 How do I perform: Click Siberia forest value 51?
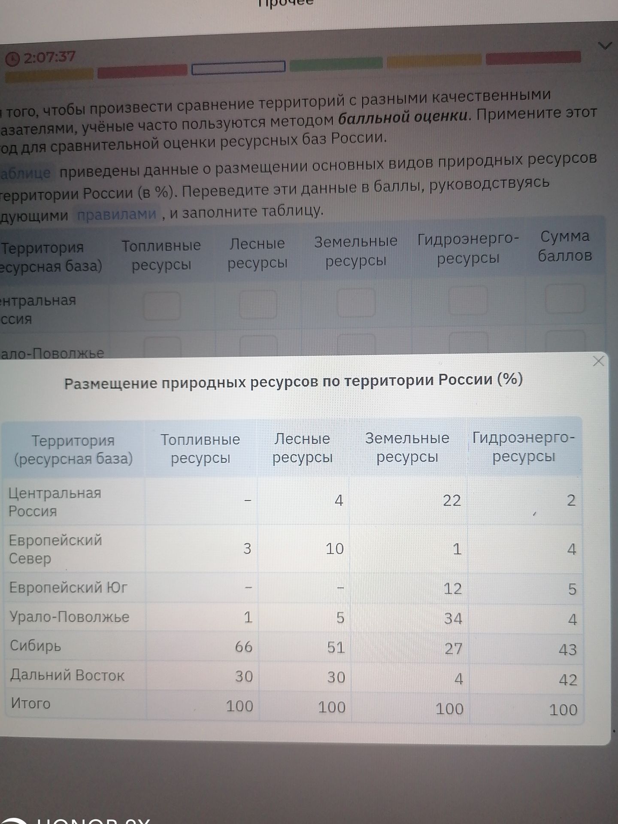(x=336, y=647)
